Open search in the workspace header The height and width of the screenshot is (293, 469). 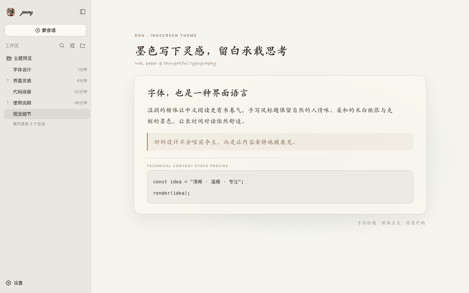(62, 46)
